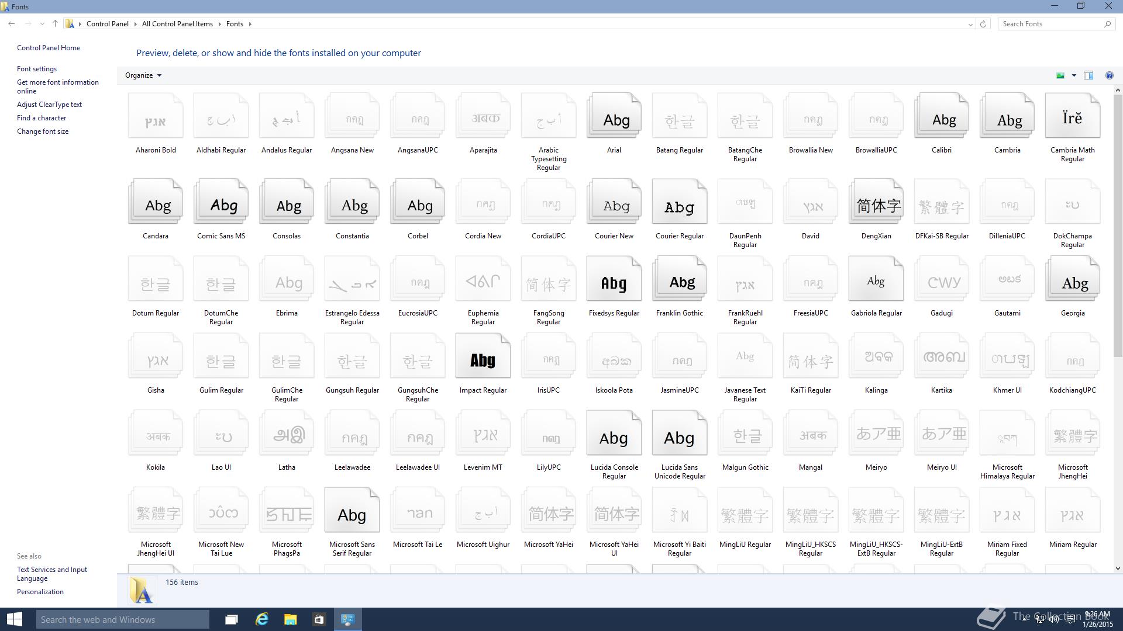Navigate back with the back arrow
1123x631 pixels.
(12, 24)
